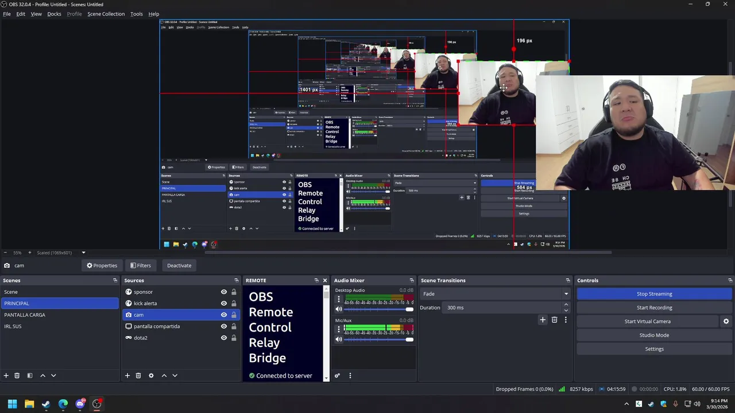This screenshot has width=735, height=413.
Task: Open Properties for cam source
Action: pyautogui.click(x=102, y=266)
